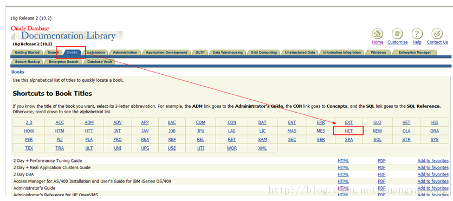The image size is (453, 201).
Task: Open HTML for Access Manager for AS/400 guide
Action: pyautogui.click(x=343, y=181)
